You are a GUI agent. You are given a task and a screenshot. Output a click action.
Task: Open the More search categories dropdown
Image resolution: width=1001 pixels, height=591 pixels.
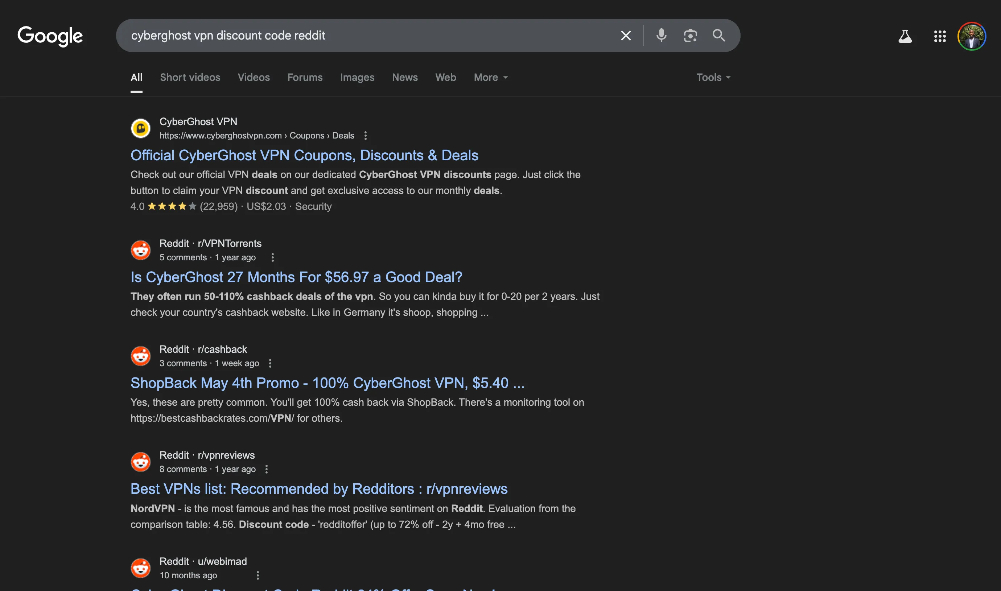click(x=490, y=77)
